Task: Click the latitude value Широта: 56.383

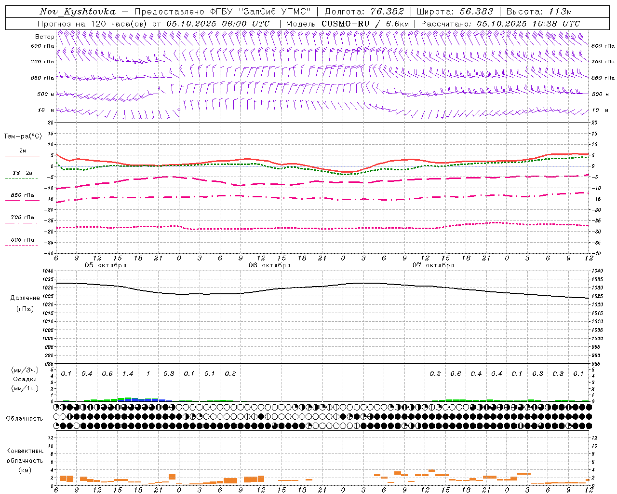Action: click(x=455, y=12)
